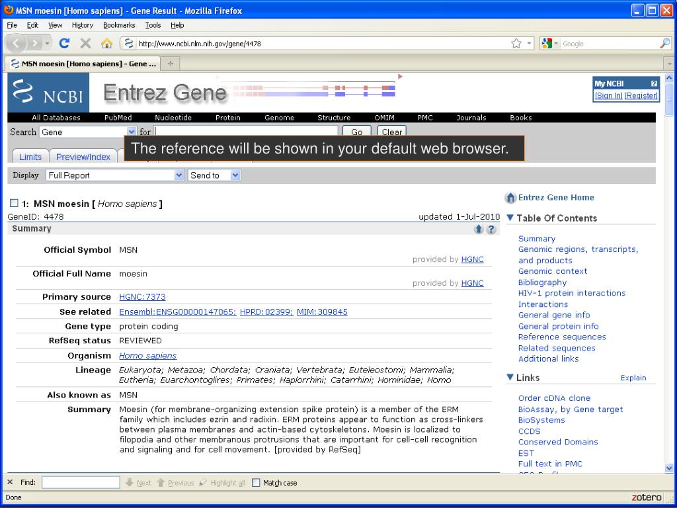Image resolution: width=677 pixels, height=508 pixels.
Task: Open the Display Full Report dropdown
Action: point(115,175)
